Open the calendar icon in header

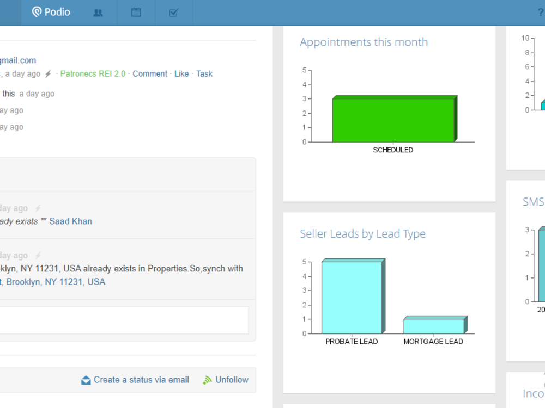tap(136, 13)
